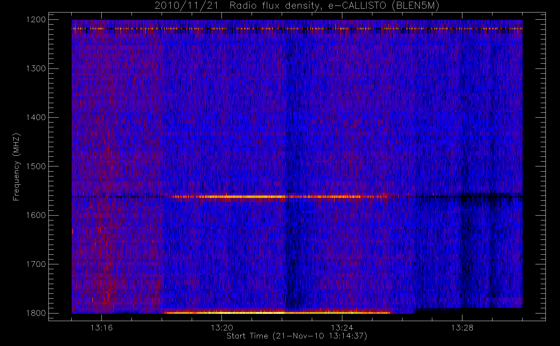The image size is (560, 346).
Task: Click the 13:28 time tick label
Action: coord(462,328)
